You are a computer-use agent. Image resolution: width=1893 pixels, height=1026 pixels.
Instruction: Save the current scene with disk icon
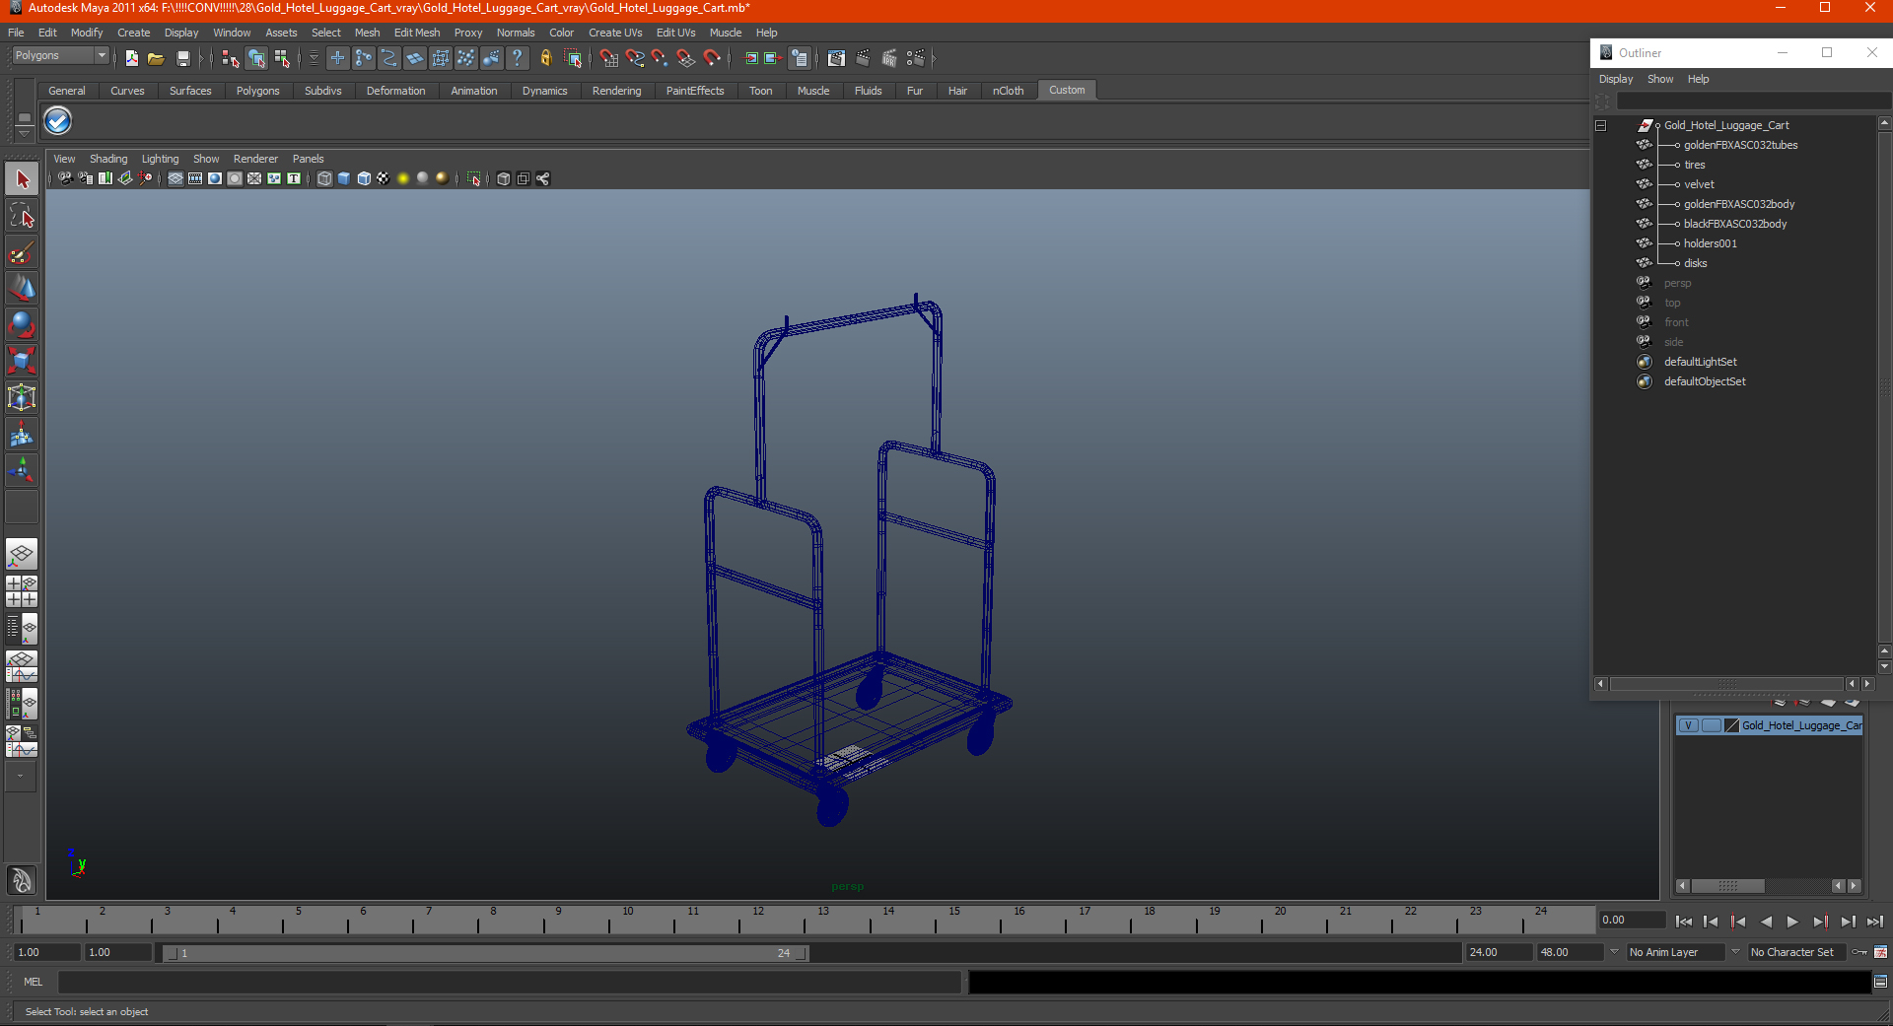point(182,59)
